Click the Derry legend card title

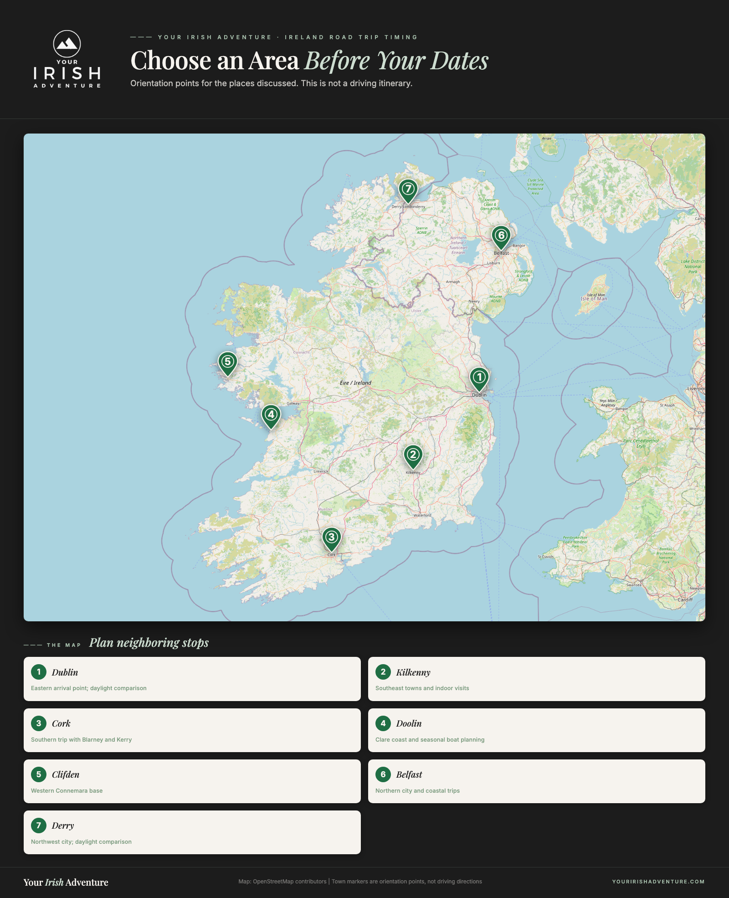63,826
